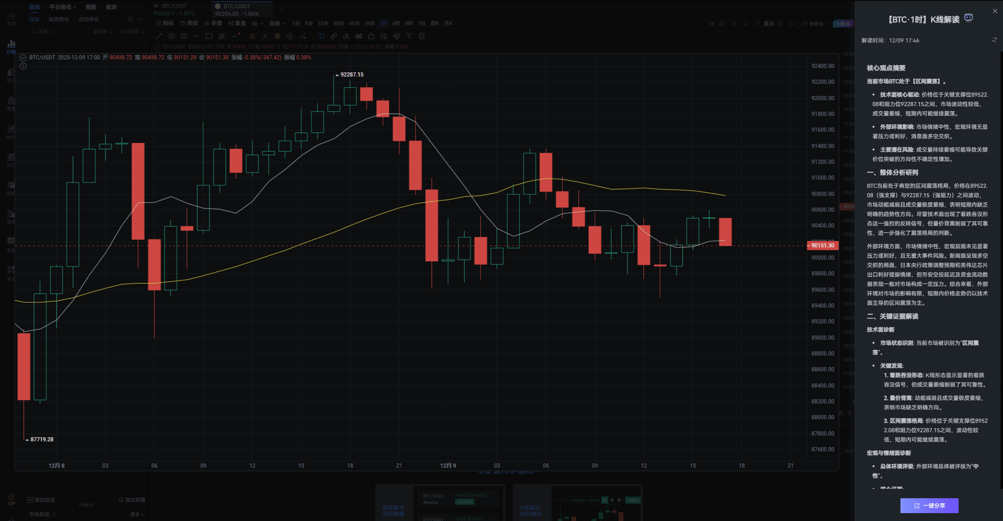Image resolution: width=1003 pixels, height=521 pixels.
Task: Select the rectangle drawing tool
Action: coord(209,36)
